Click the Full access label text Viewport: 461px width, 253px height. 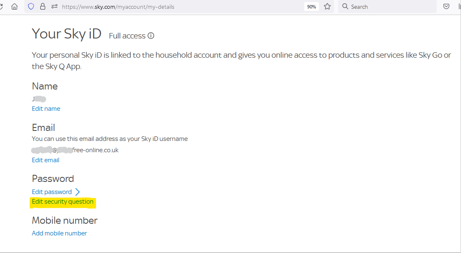(127, 36)
